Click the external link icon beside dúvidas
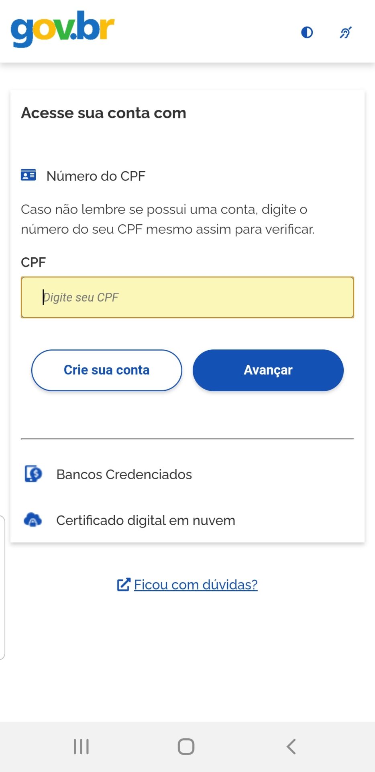This screenshot has width=375, height=772. (123, 584)
